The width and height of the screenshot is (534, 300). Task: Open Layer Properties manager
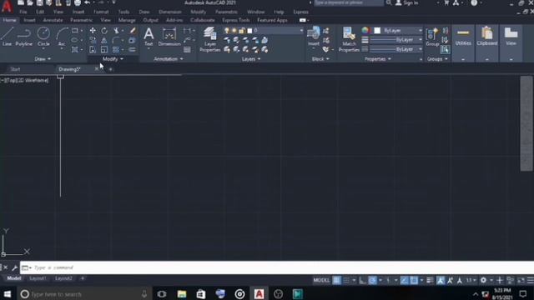point(210,39)
